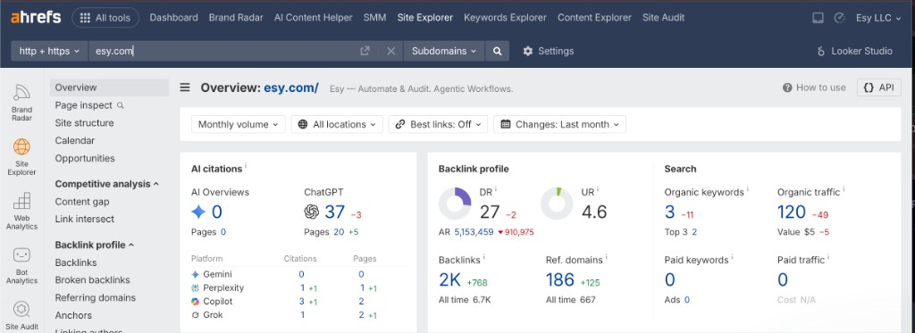Open Bot Analytics sidebar icon
Viewport: 915px width, 333px height.
tap(21, 265)
